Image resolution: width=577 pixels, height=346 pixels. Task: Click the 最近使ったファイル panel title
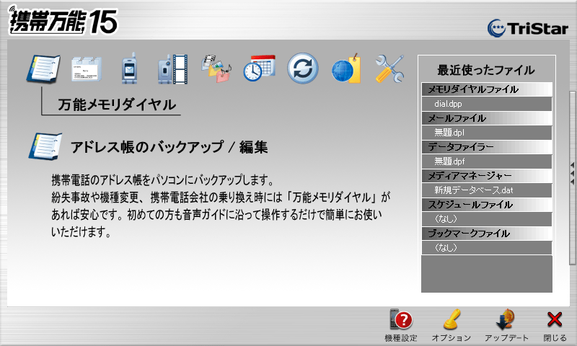(x=485, y=70)
